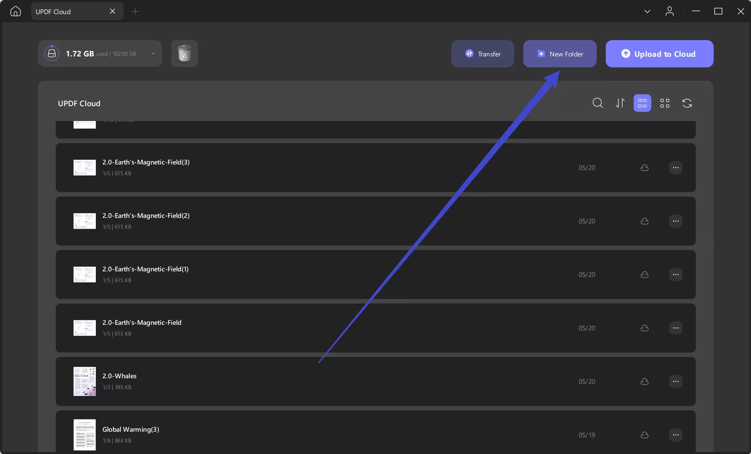
Task: Cloud status icon for 2.0-Whales
Action: [644, 382]
